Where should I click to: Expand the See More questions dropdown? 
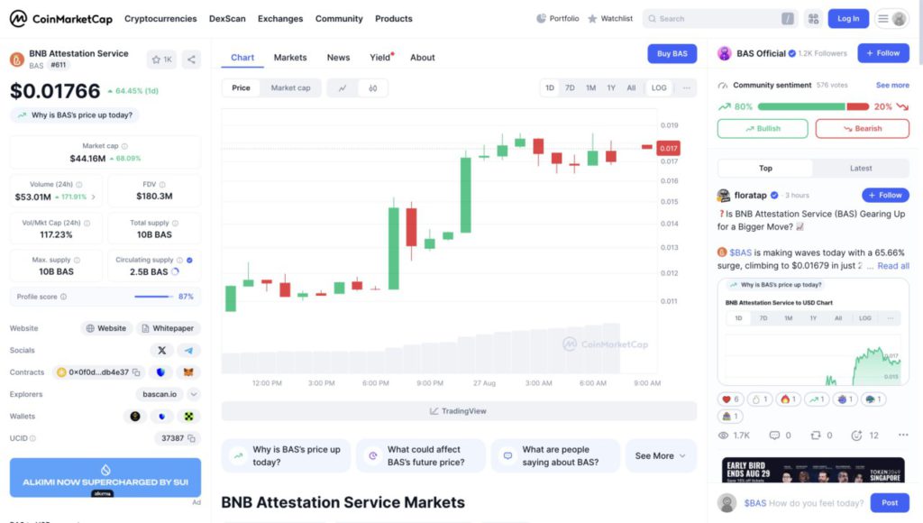pos(661,456)
